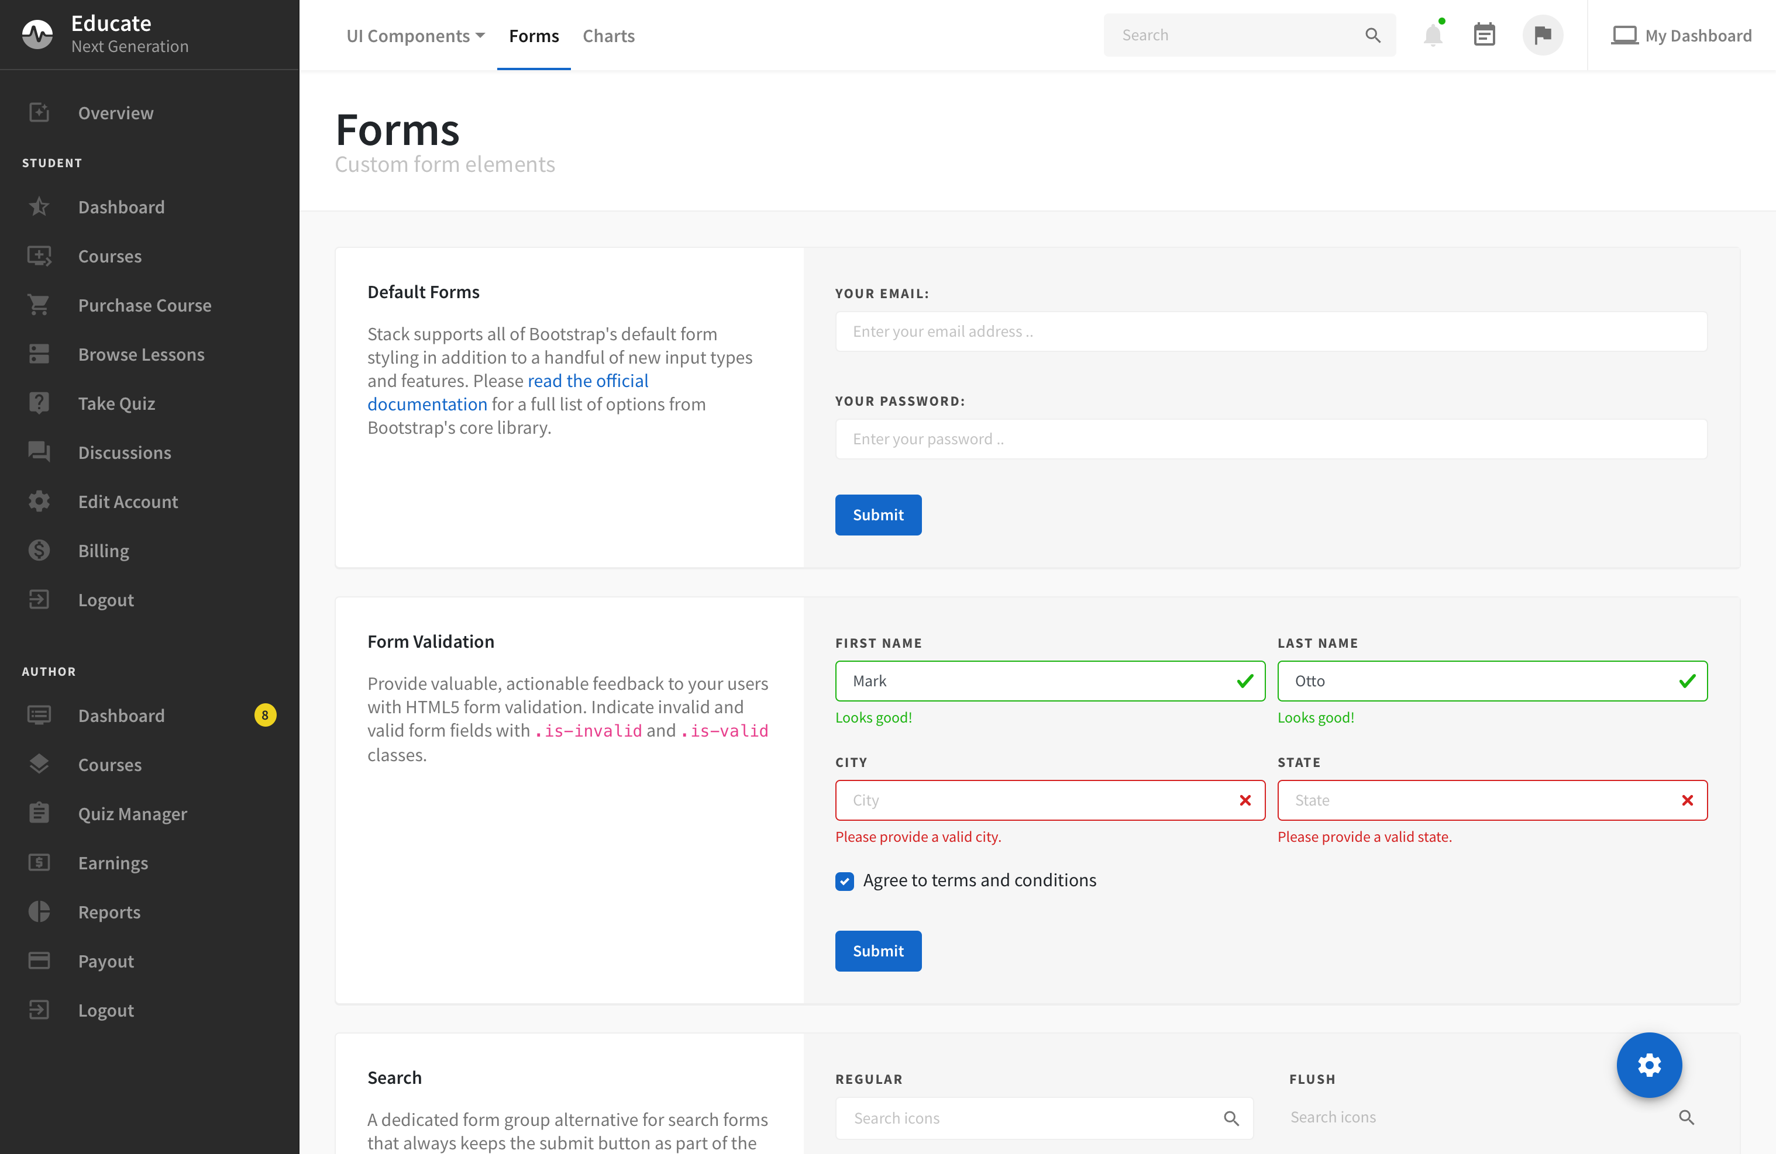The height and width of the screenshot is (1154, 1776).
Task: Click the Purchase Course cart icon
Action: (39, 305)
